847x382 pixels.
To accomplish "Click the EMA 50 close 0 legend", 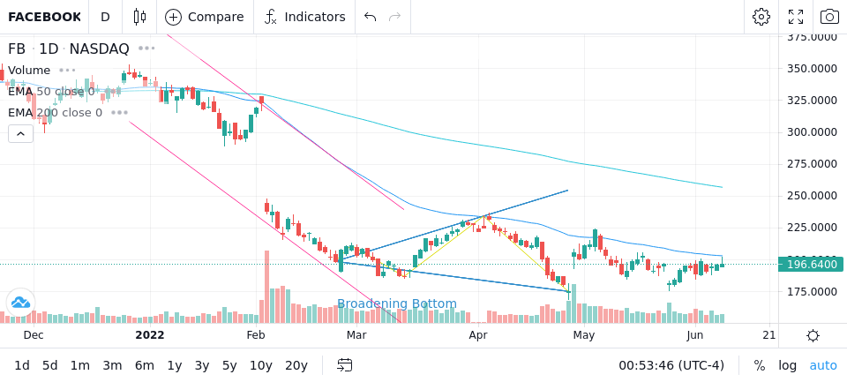I will click(x=51, y=92).
